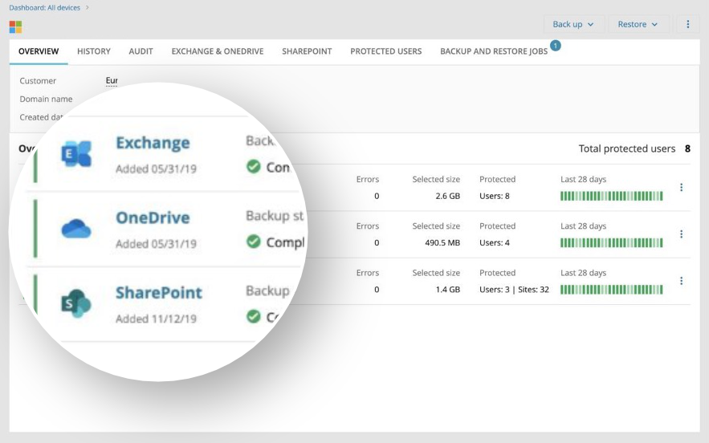Click the breadcrumb chevron after All devices
Viewport: 709px width, 443px height.
point(88,7)
